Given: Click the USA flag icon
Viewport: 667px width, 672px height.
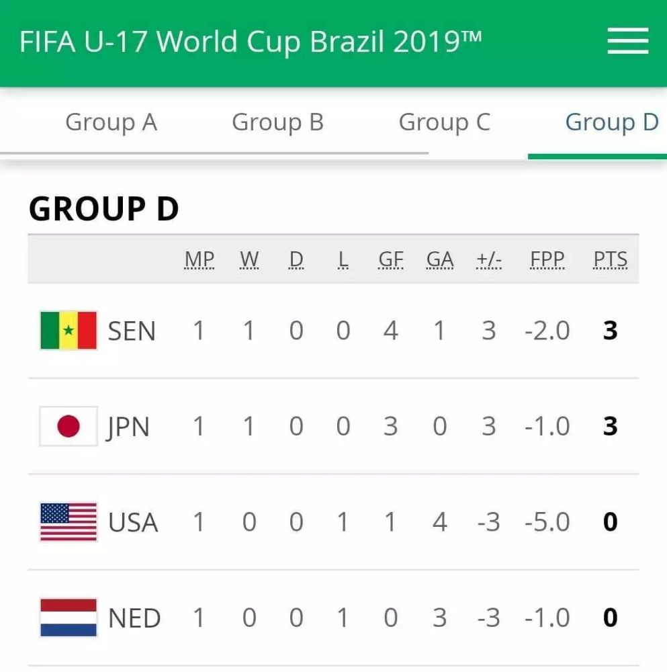Looking at the screenshot, I should pos(69,522).
